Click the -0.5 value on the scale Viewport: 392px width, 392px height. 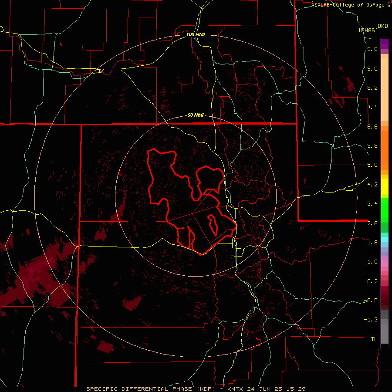pyautogui.click(x=371, y=301)
